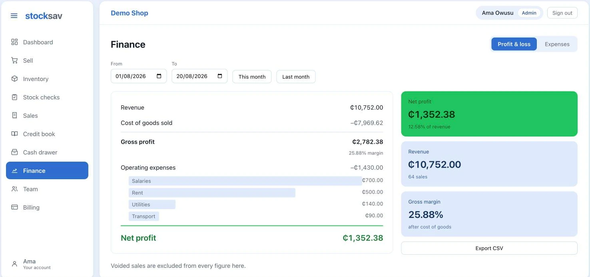Viewport: 590px width, 277px height.
Task: Click the 12.58% of revenue text
Action: coord(429,127)
